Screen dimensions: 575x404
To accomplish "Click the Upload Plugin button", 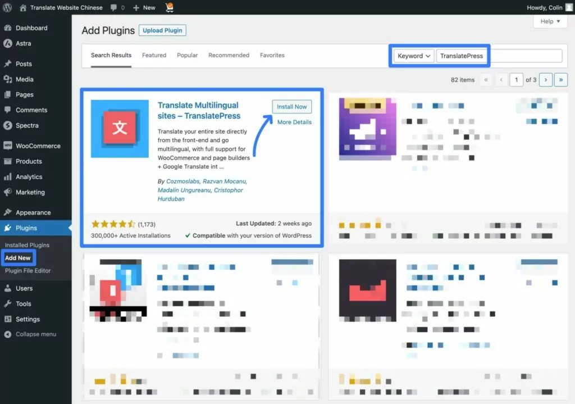I will tap(162, 30).
